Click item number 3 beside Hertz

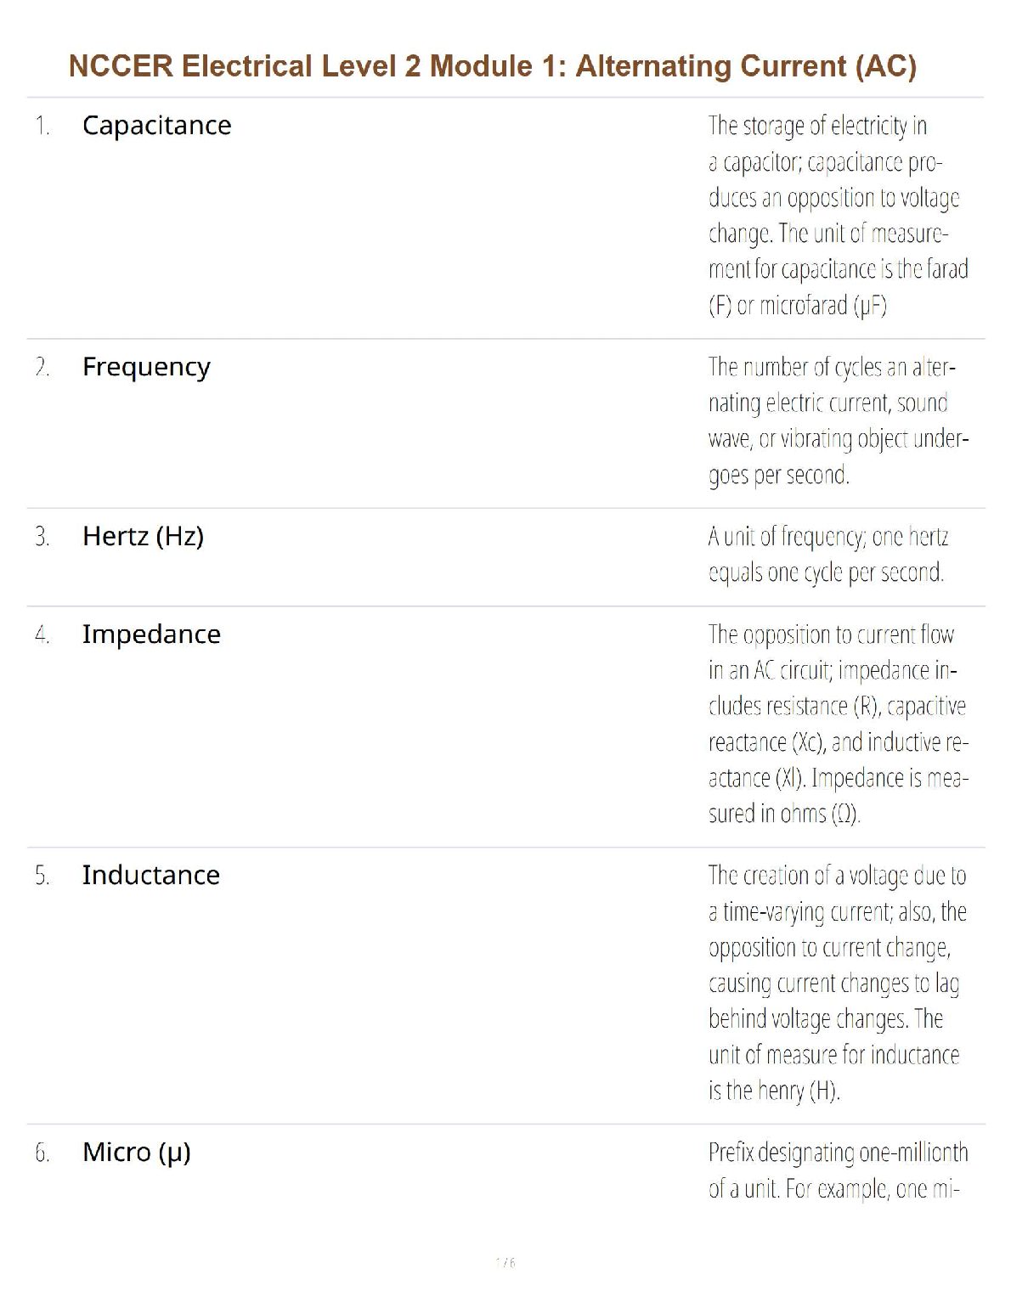42,537
